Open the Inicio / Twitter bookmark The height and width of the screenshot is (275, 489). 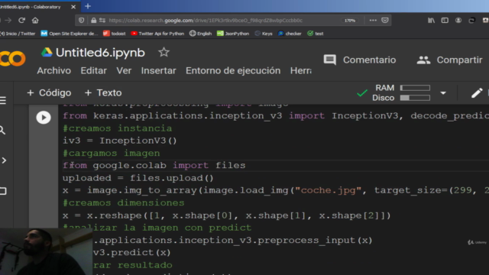tap(18, 34)
